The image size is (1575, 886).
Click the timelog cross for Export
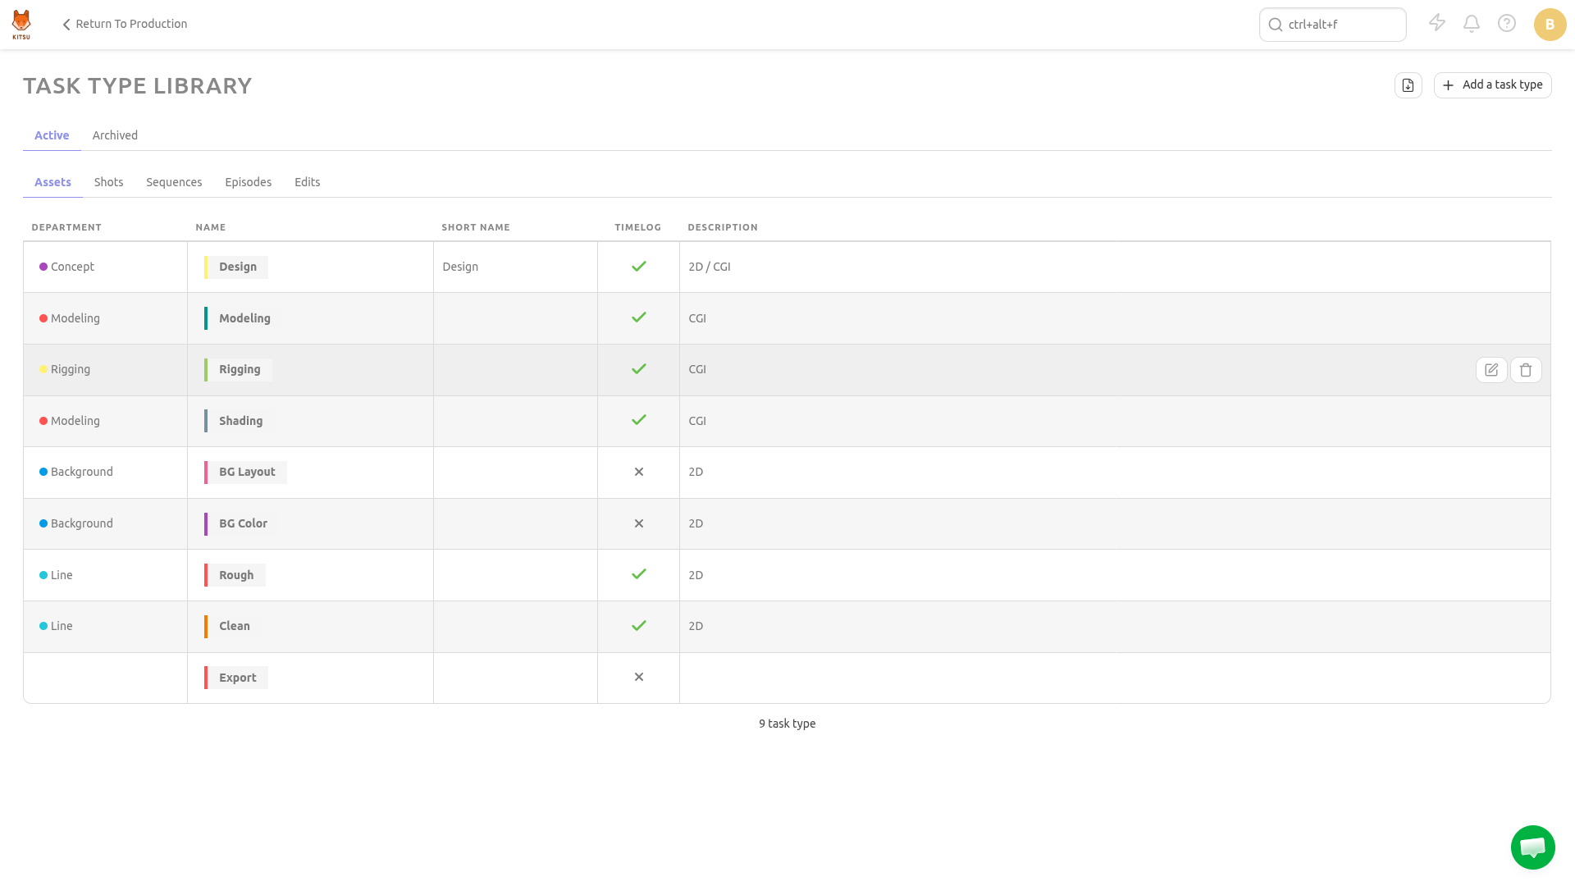click(639, 677)
